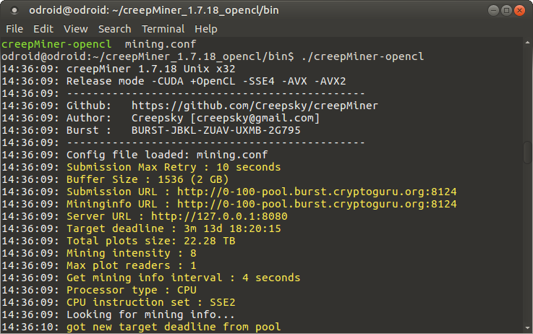Click the green creepMiner-opencl filename
The image size is (533, 334).
tap(56, 44)
